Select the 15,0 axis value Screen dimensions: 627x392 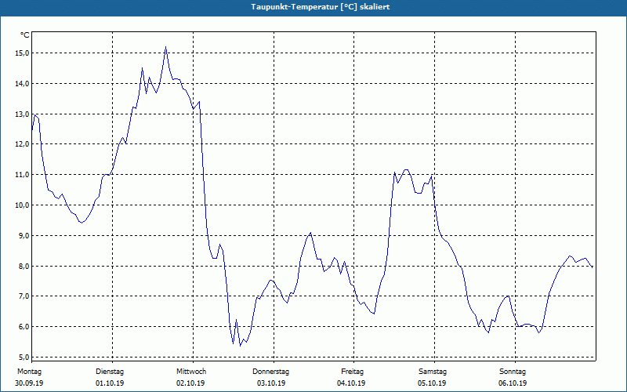click(23, 53)
